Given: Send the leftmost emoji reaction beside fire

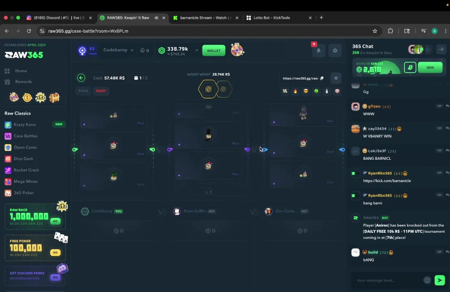Looking at the screenshot, I should [285, 91].
